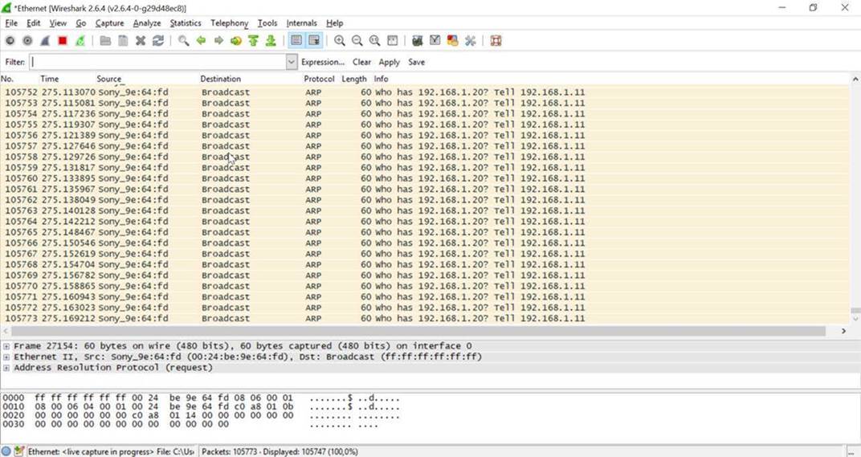Sort packets by Time column header
The height and width of the screenshot is (457, 861).
click(x=50, y=79)
